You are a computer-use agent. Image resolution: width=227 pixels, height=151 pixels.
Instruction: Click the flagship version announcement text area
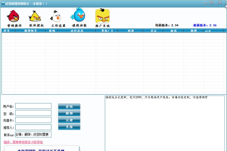point(164,121)
